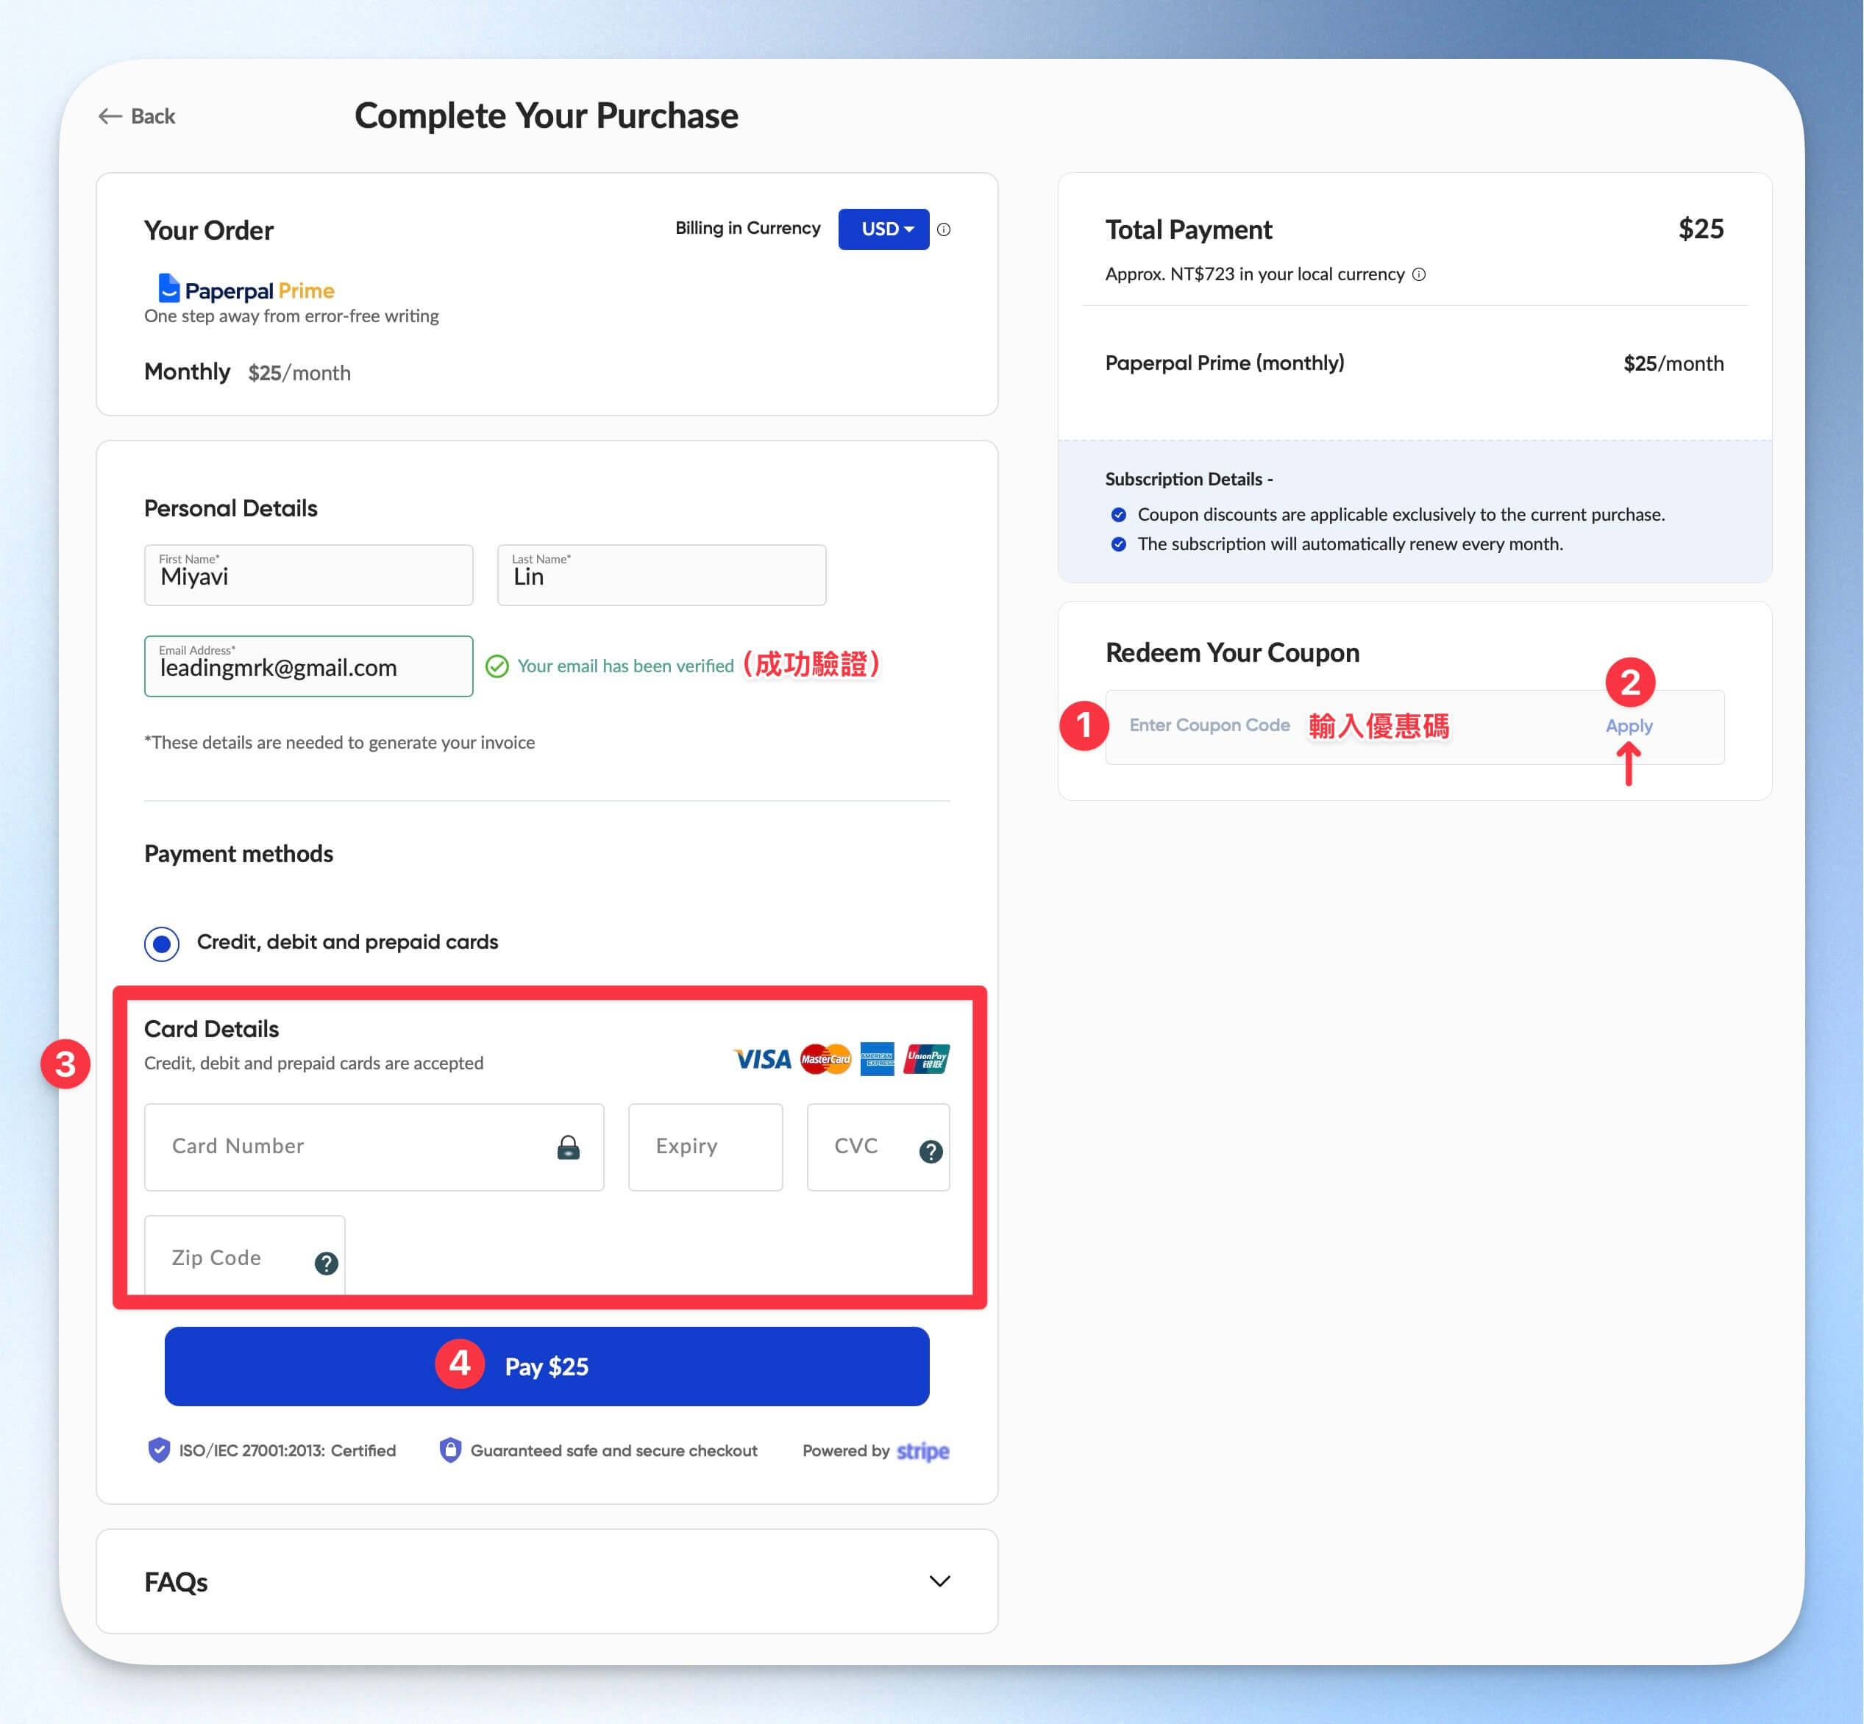1864x1724 pixels.
Task: Expand the FAQs section chevron
Action: click(x=939, y=1581)
